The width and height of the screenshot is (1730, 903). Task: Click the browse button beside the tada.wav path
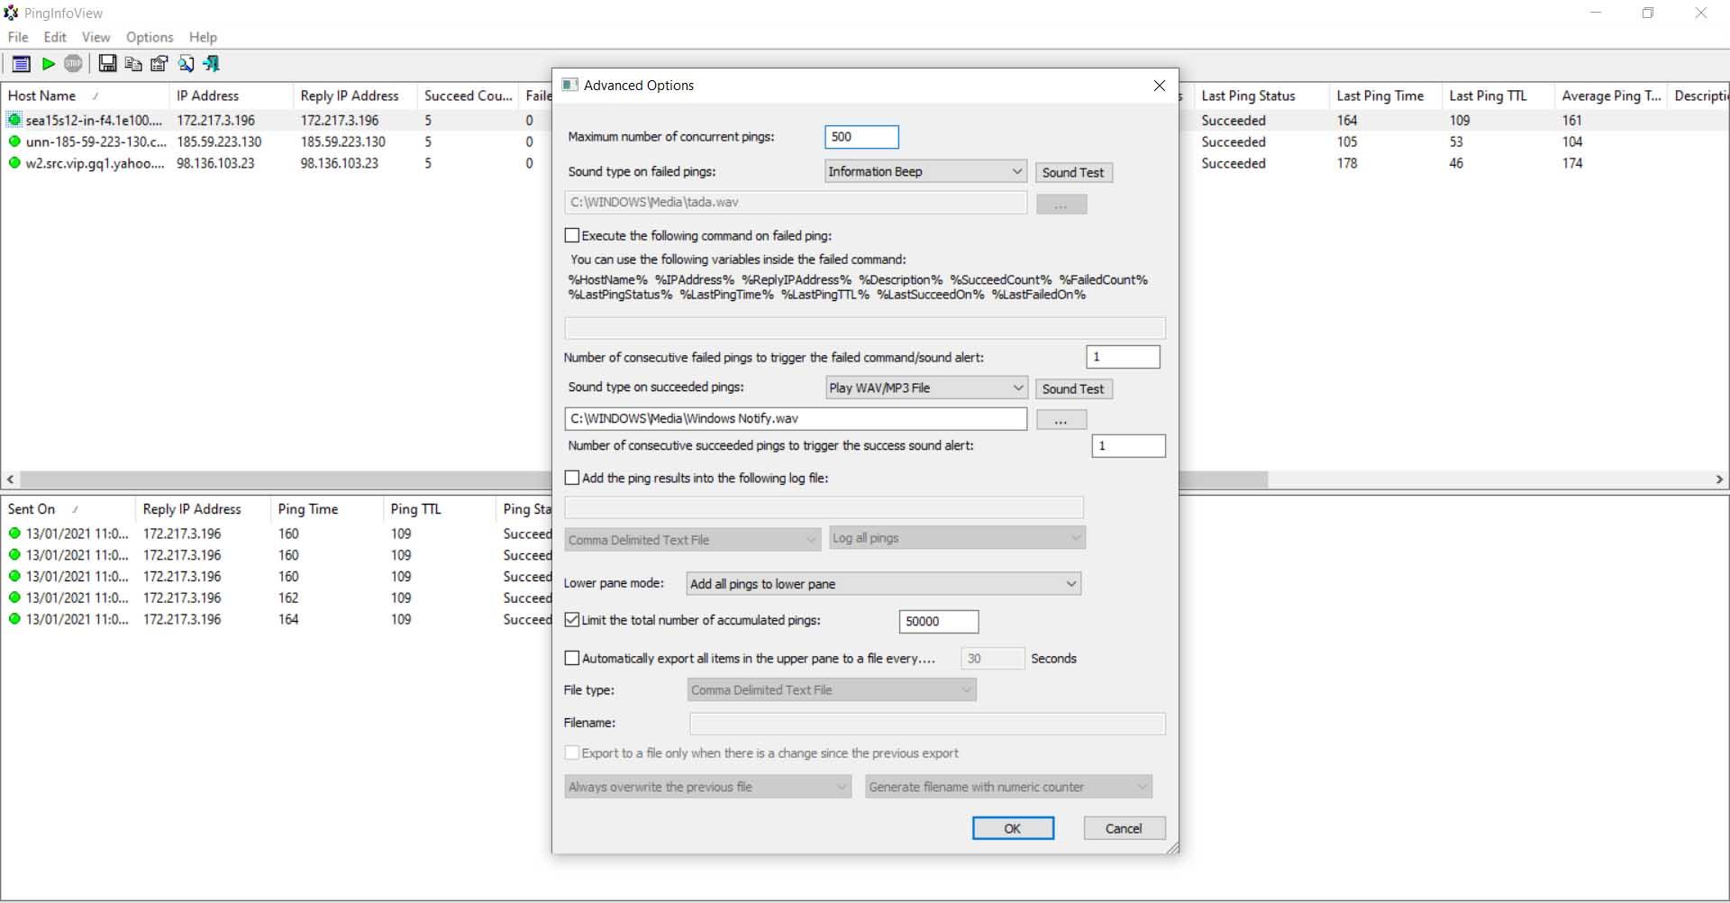(x=1061, y=205)
